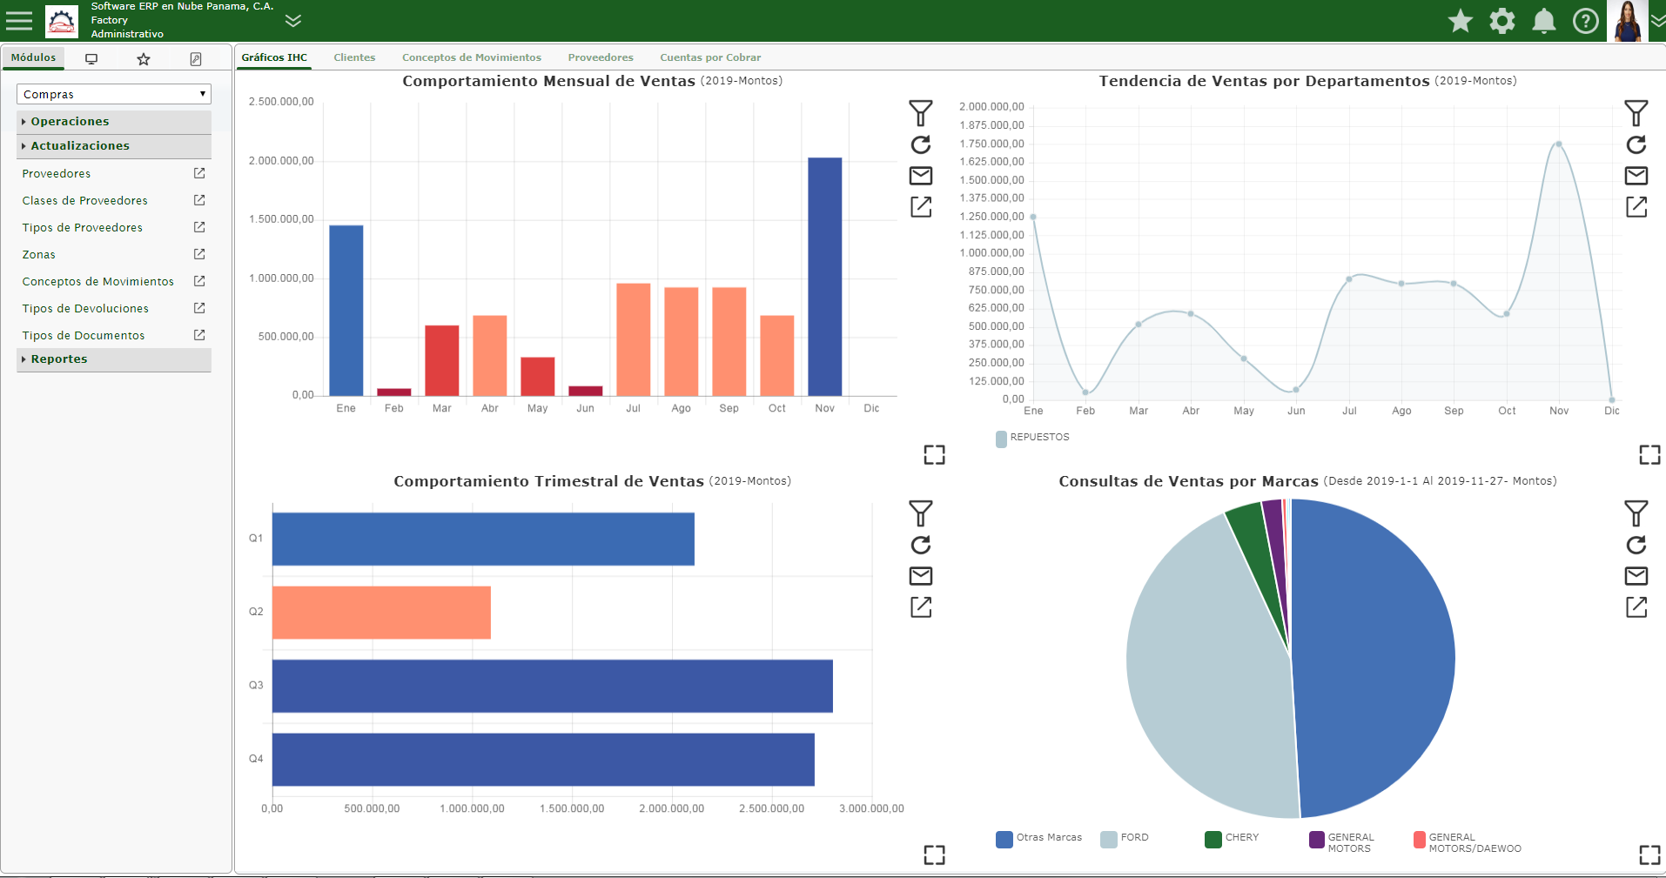Viewport: 1666px width, 878px height.
Task: Filter the monthly sales chart
Action: click(x=921, y=113)
